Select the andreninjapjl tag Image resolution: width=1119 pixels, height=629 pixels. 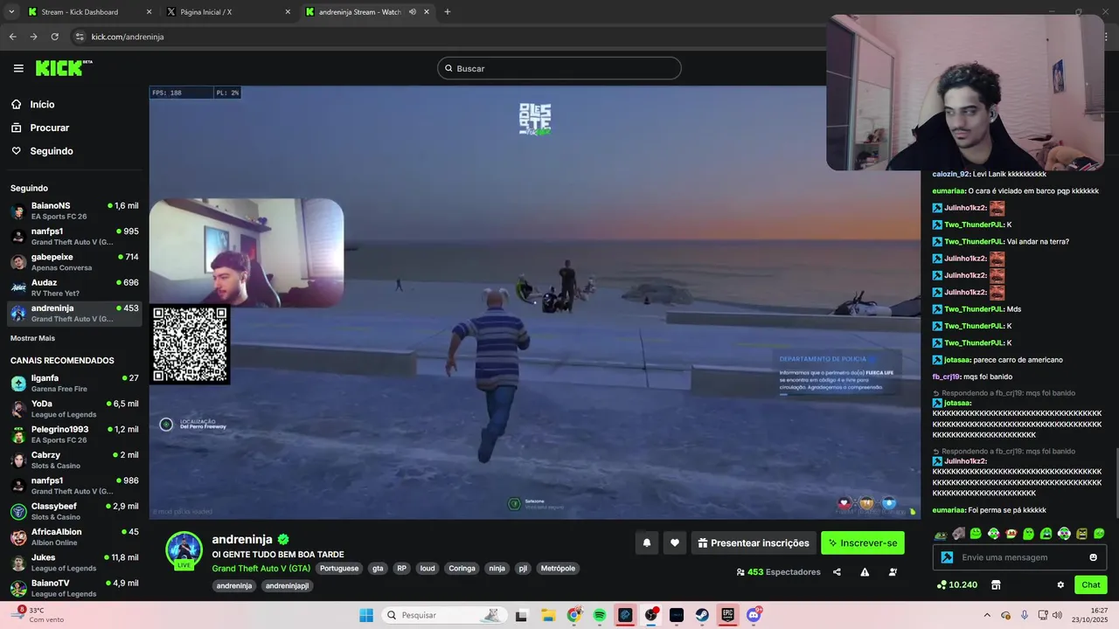tap(287, 585)
